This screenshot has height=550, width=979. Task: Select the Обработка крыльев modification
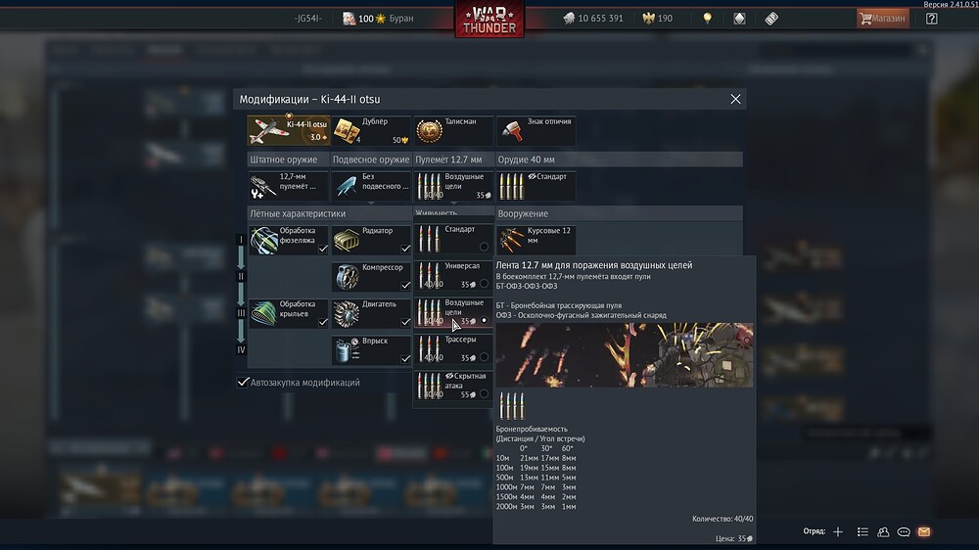coord(288,313)
